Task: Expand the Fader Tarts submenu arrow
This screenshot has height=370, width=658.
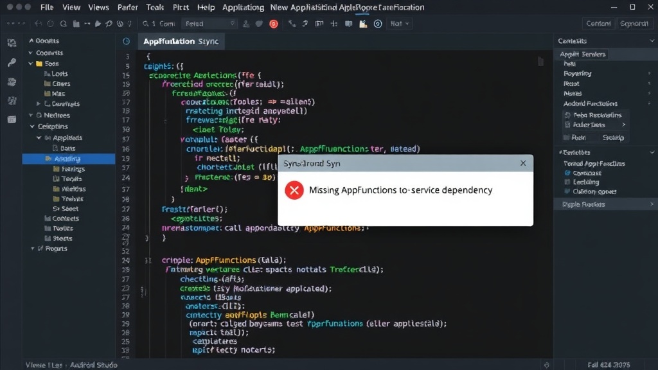Action: click(x=623, y=125)
